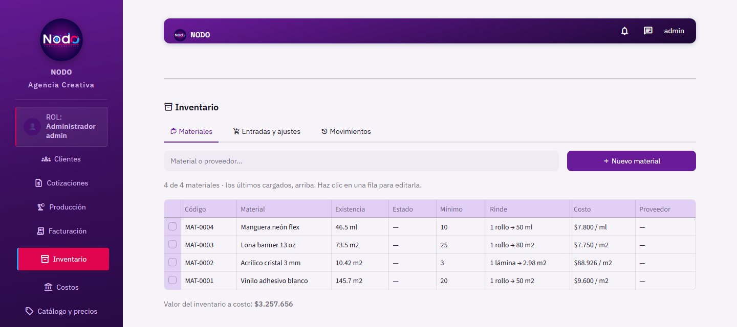The height and width of the screenshot is (327, 737).
Task: Click the Costos bank icon
Action: coord(48,287)
